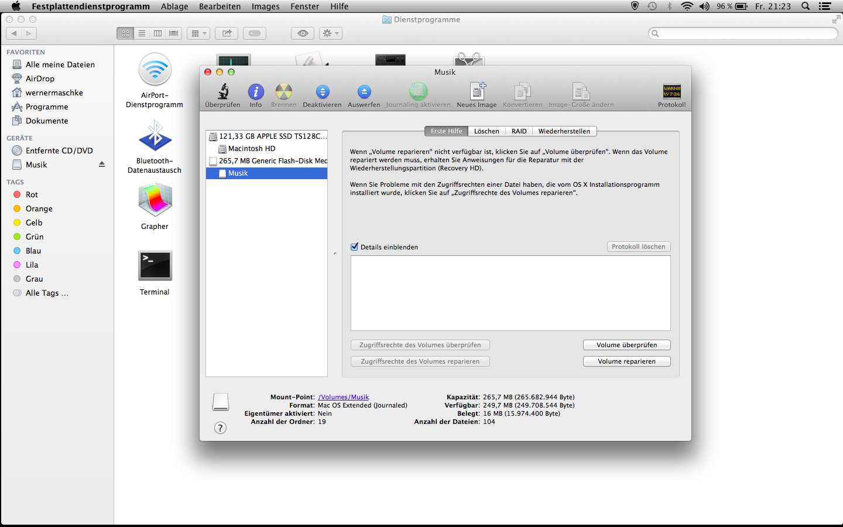Eject the volume with Auswerfen icon

tap(364, 92)
